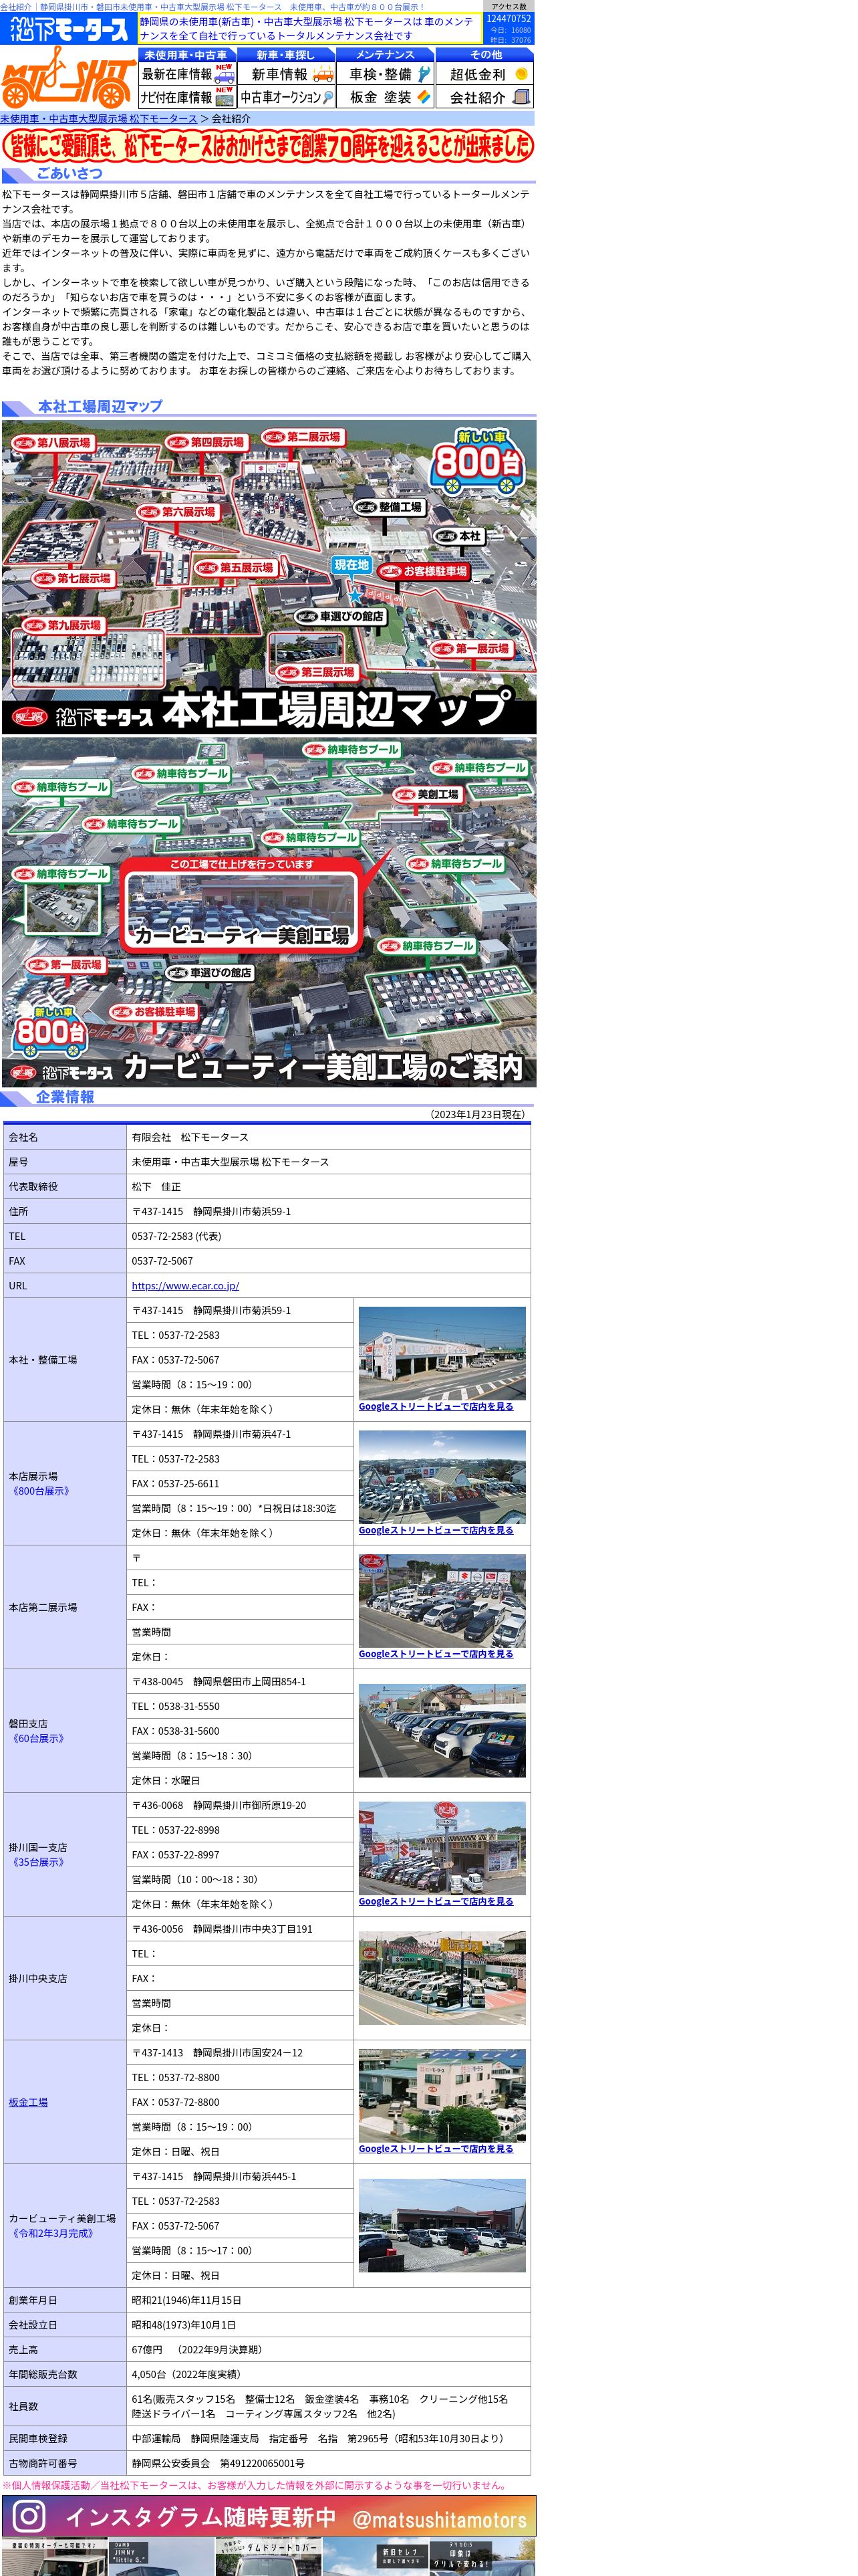
Task: Open 超低金利 with the gold coin icon
Action: 484,74
